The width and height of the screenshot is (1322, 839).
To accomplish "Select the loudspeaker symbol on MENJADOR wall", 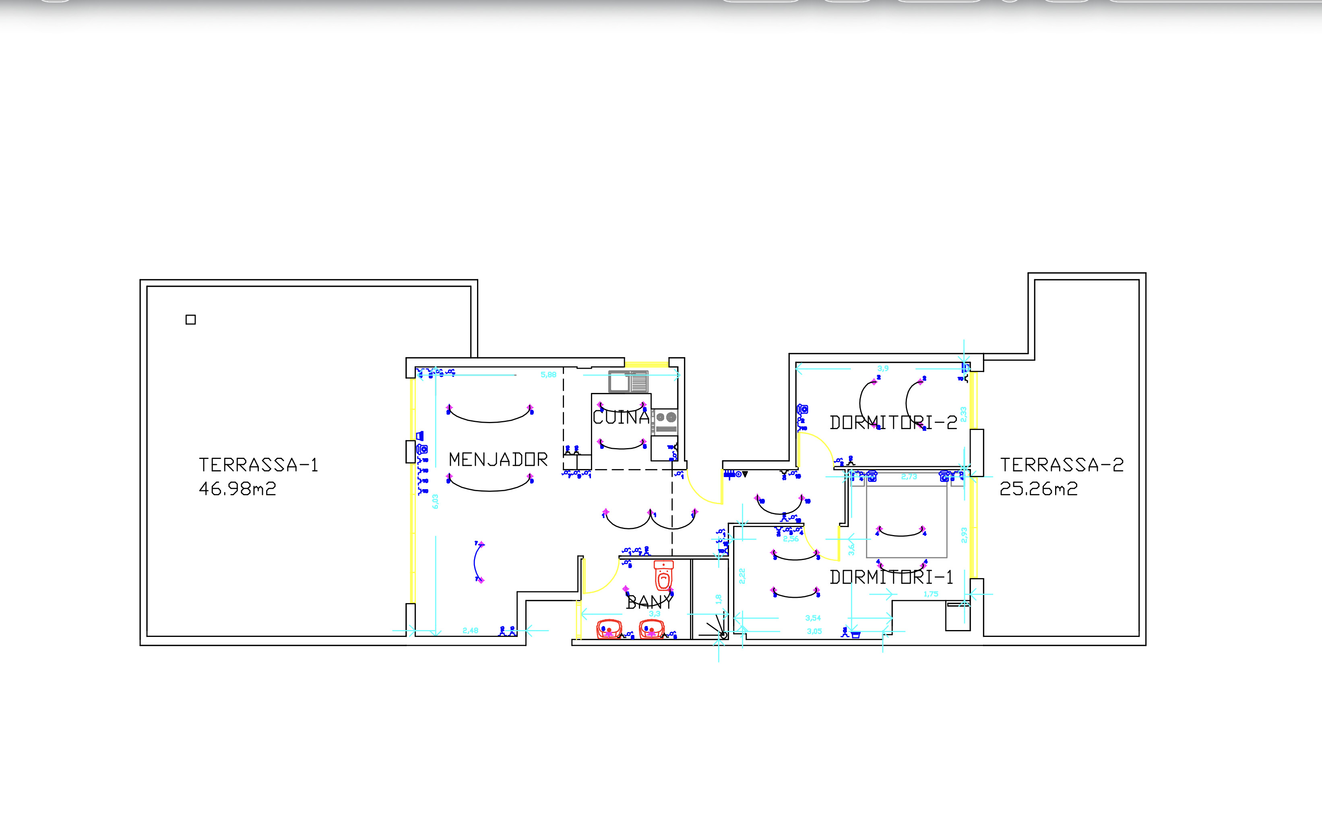I will pos(420,436).
